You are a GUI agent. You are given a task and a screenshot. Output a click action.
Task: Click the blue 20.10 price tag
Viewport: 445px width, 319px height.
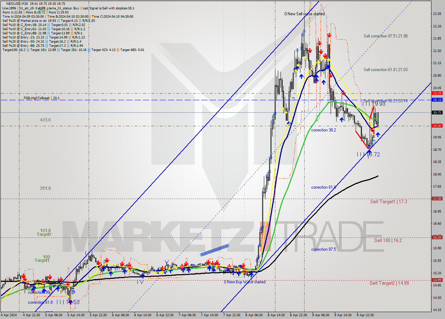pyautogui.click(x=437, y=100)
